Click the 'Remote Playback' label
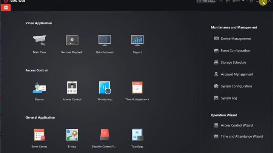This screenshot has width=273, height=153. click(x=72, y=52)
